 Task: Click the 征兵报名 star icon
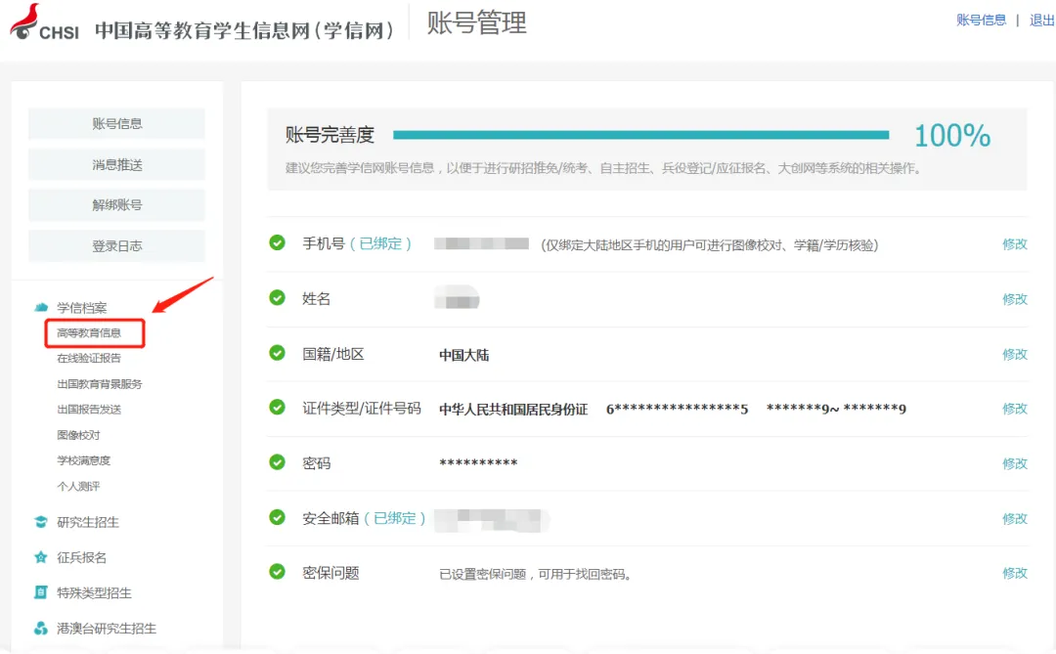[40, 557]
